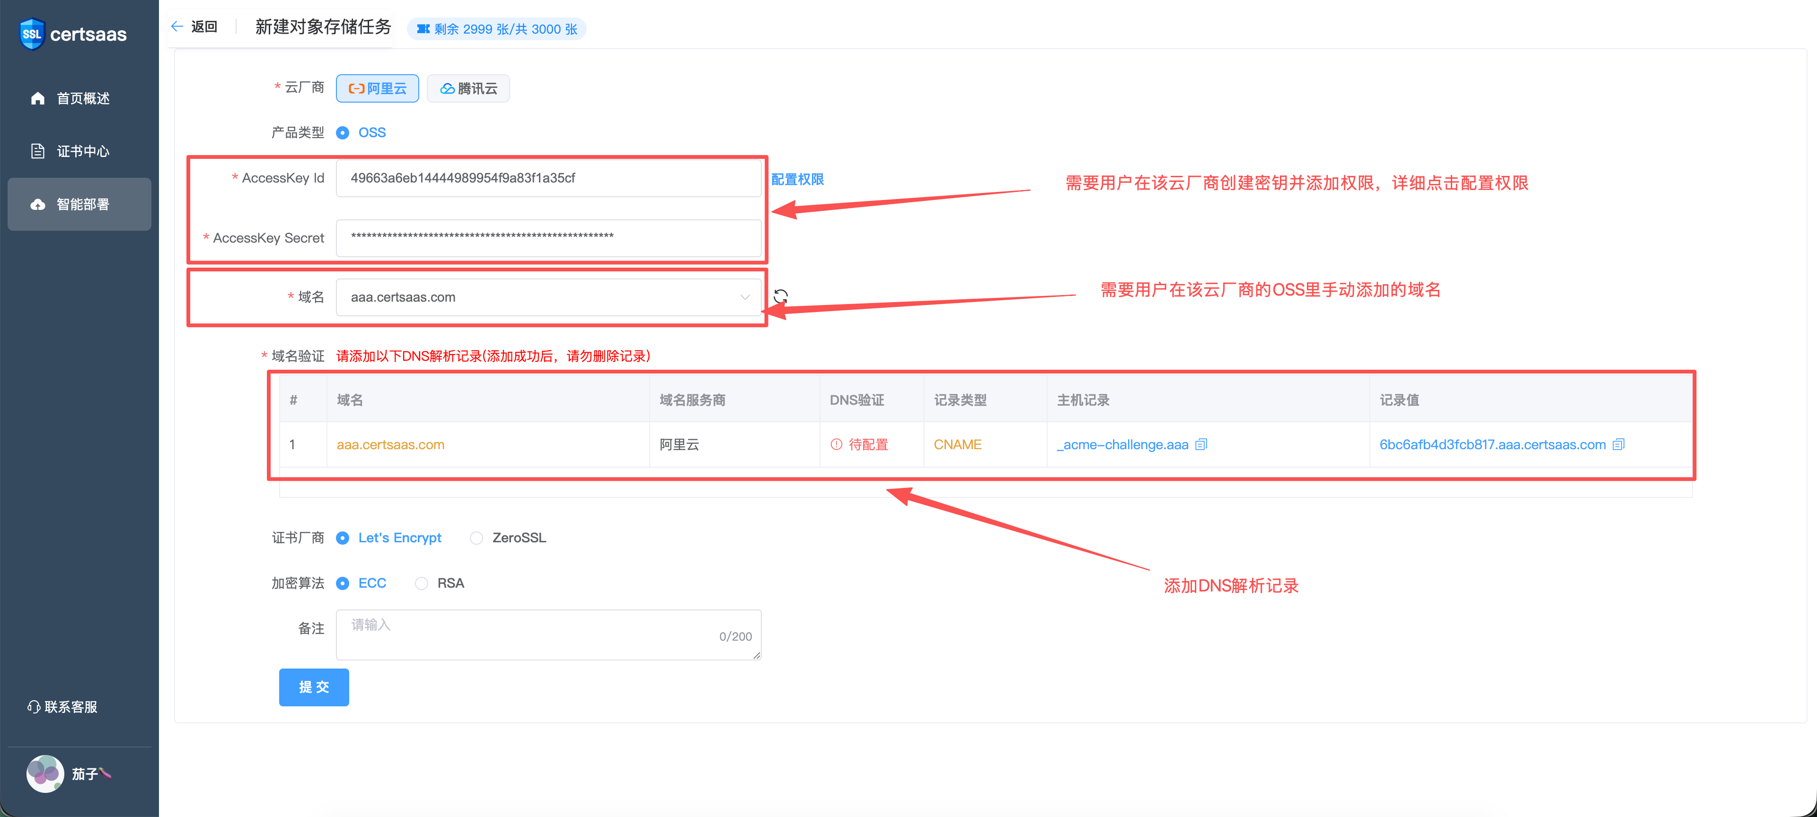This screenshot has height=817, width=1817.
Task: Click the 待配置 status text
Action: point(868,445)
